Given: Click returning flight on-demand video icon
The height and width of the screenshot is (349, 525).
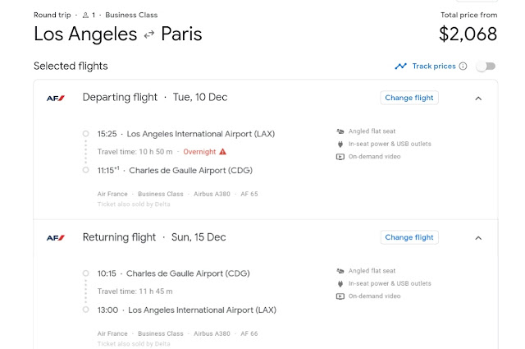Looking at the screenshot, I should coord(340,296).
